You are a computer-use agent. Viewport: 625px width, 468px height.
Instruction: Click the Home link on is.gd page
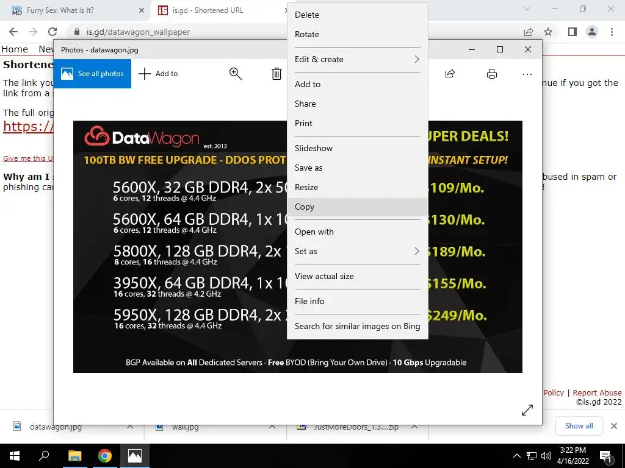click(x=15, y=49)
